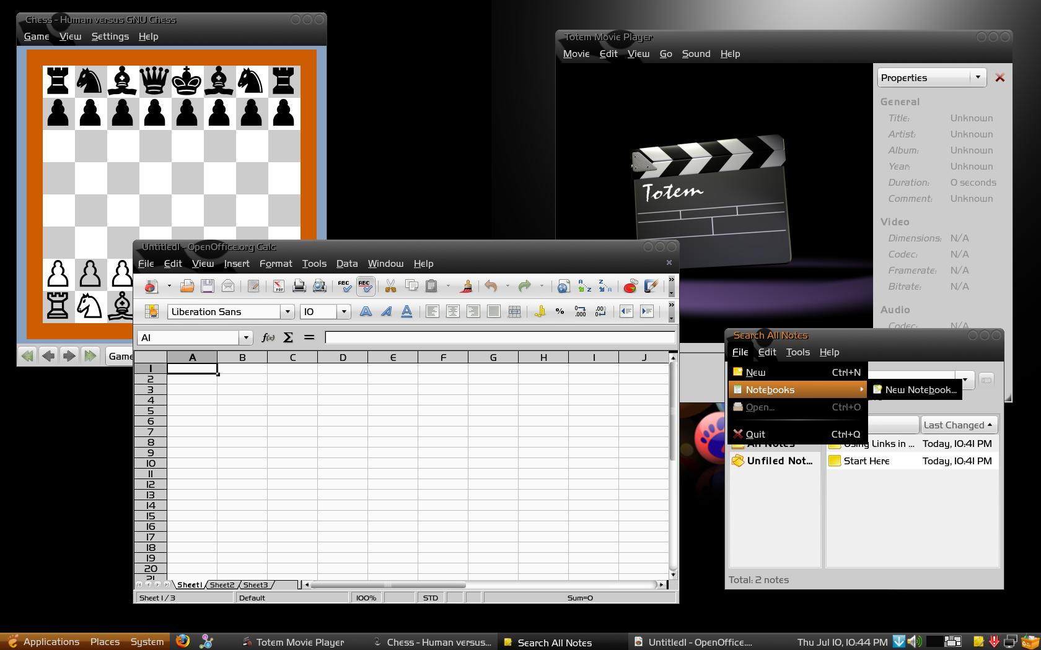
Task: Select column B header in Calc
Action: [x=242, y=357]
